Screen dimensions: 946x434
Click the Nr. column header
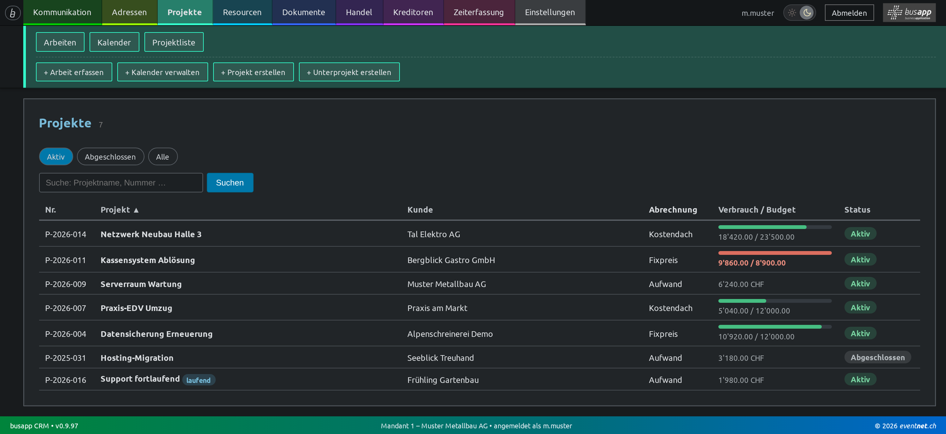coord(50,210)
